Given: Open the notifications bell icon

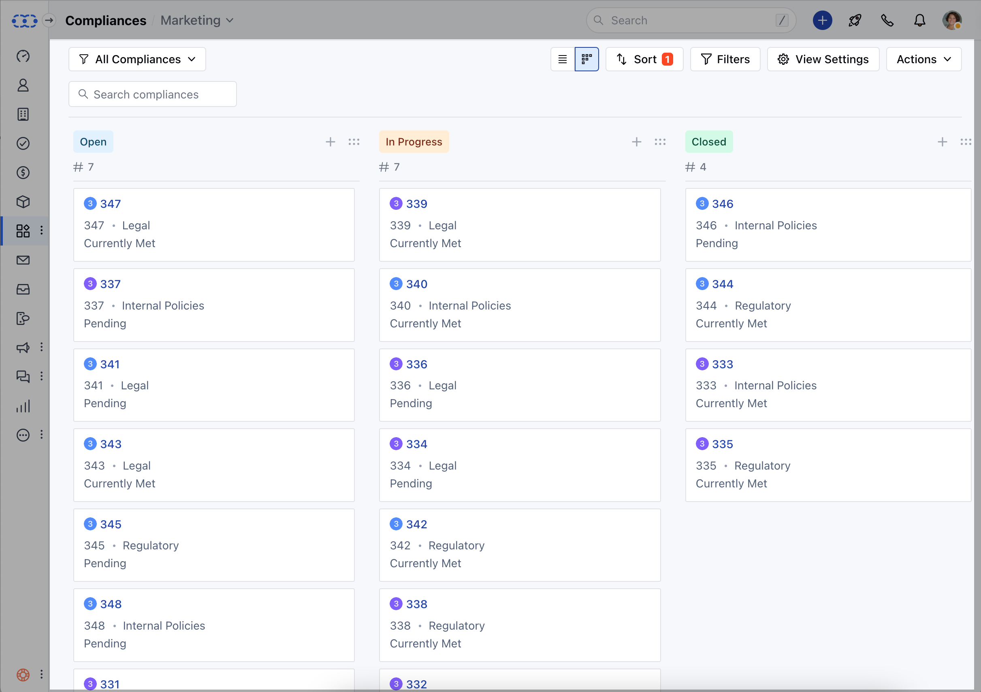Looking at the screenshot, I should click(x=919, y=21).
